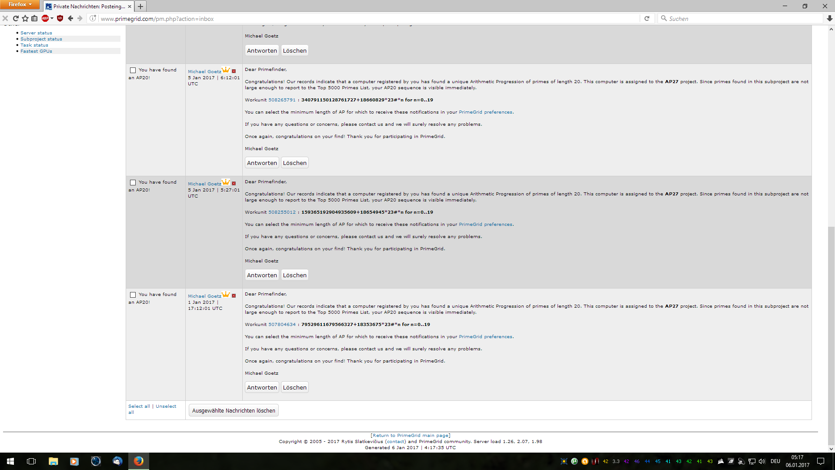Click red block-user icon beside 6:12:01 message
The image size is (835, 470).
234,71
